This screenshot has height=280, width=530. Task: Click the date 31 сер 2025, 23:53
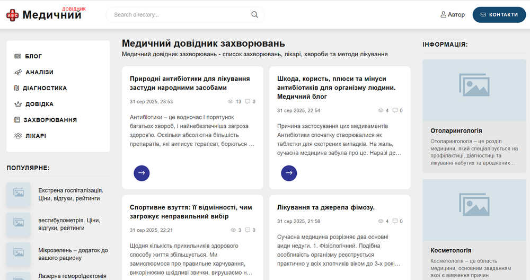click(152, 101)
